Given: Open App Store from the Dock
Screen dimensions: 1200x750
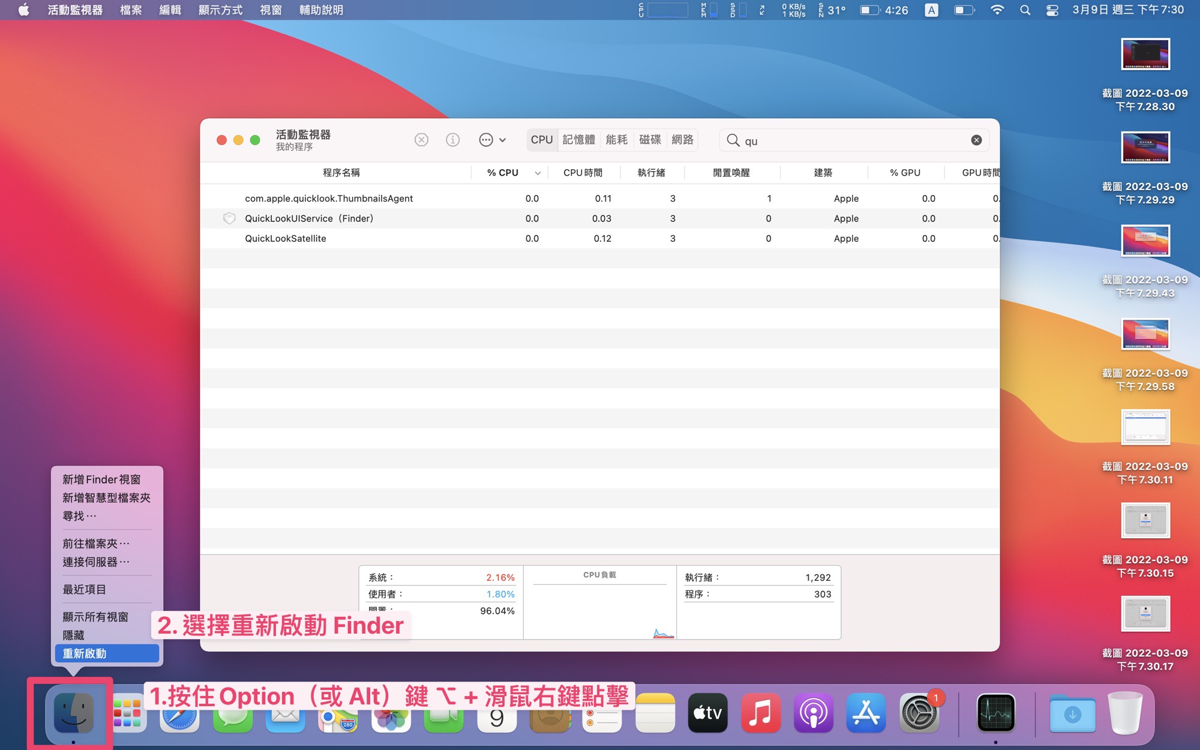Looking at the screenshot, I should tap(866, 713).
